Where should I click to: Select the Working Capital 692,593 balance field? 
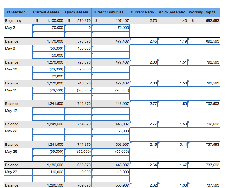pyautogui.click(x=204, y=41)
